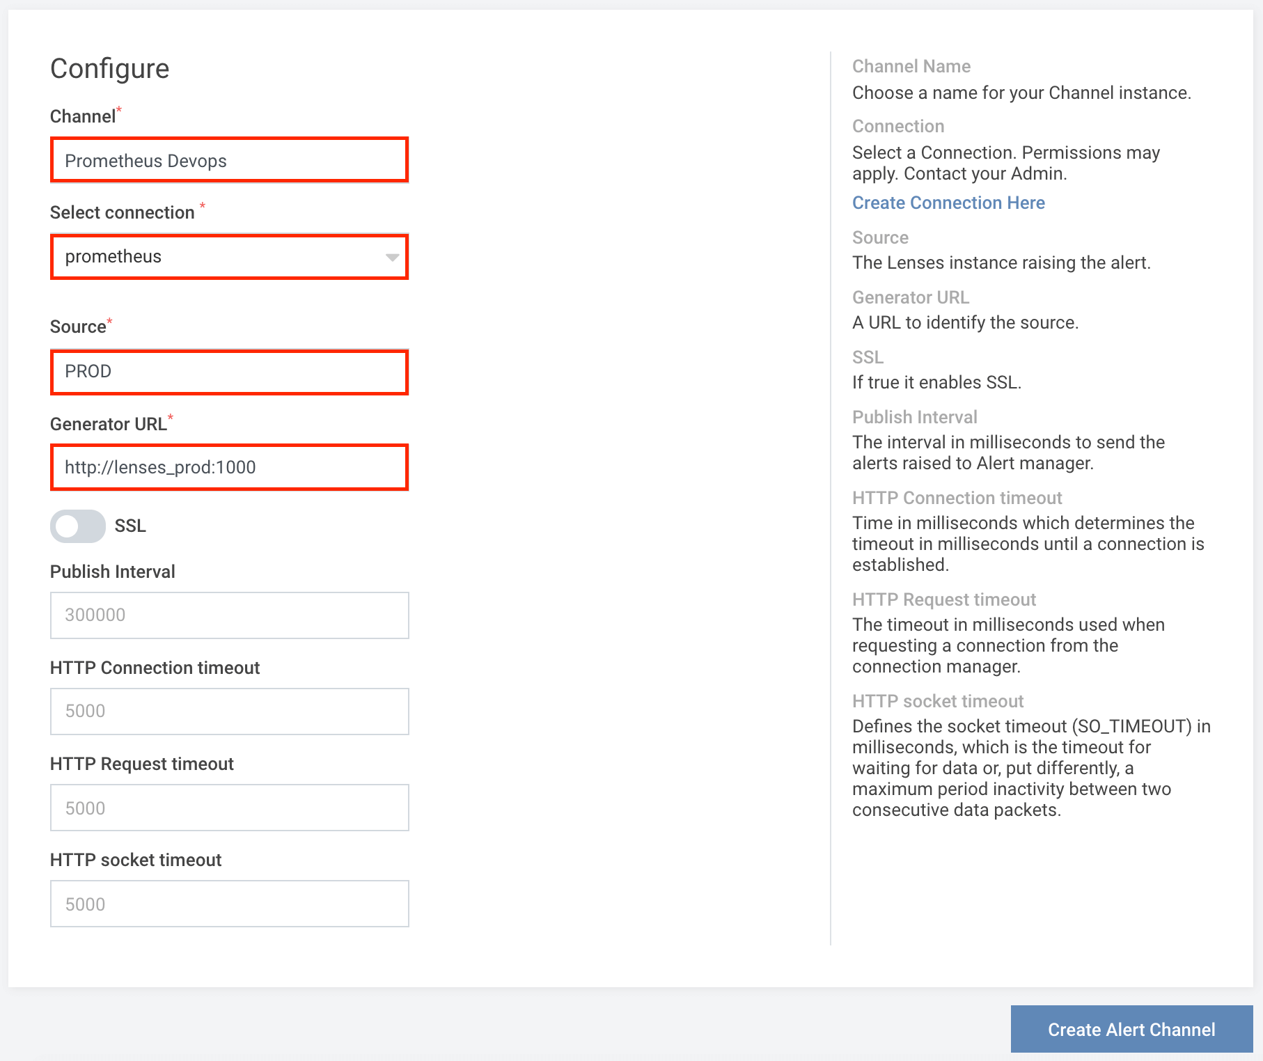Open the Select connection dropdown arrow
Screen dimensions: 1263x1061
tap(392, 258)
